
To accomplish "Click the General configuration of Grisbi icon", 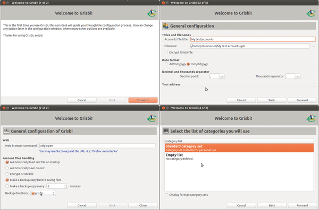I will tap(6, 131).
